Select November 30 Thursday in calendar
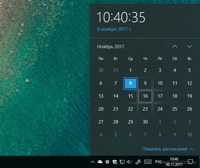The image size is (200, 168). coord(145,122)
